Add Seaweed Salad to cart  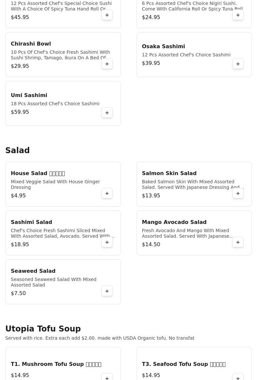(107, 291)
